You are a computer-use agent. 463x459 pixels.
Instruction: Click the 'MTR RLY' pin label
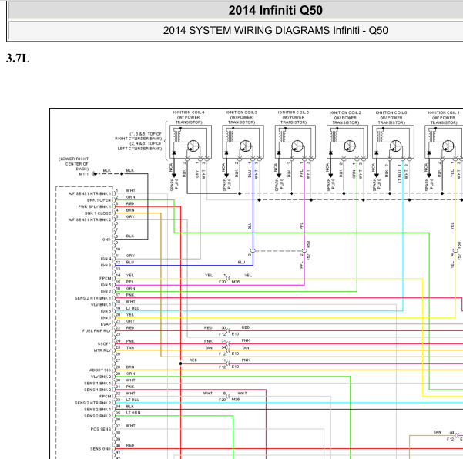coord(102,350)
